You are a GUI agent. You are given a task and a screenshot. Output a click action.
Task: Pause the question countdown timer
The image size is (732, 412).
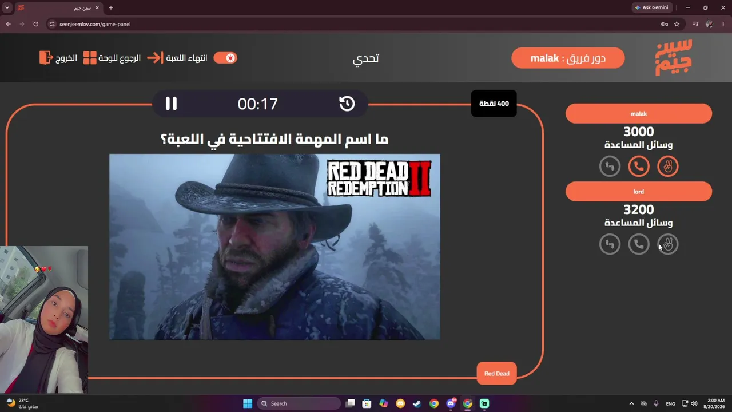point(171,104)
